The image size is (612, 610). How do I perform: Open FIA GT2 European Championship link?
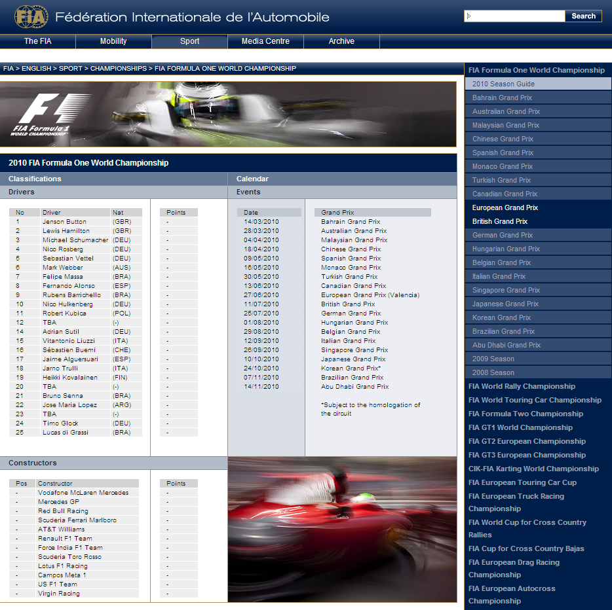click(527, 441)
